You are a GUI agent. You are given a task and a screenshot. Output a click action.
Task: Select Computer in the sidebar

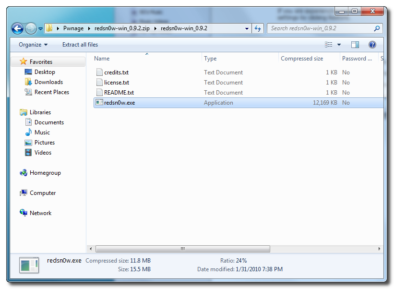point(43,193)
